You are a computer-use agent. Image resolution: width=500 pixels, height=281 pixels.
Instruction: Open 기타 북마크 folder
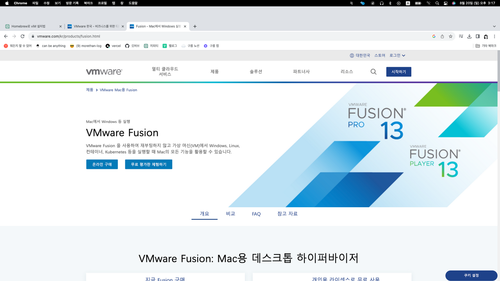[x=486, y=46]
